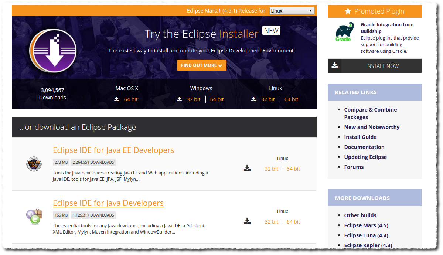
Task: Click the Java Developers package icon
Action: click(x=34, y=217)
